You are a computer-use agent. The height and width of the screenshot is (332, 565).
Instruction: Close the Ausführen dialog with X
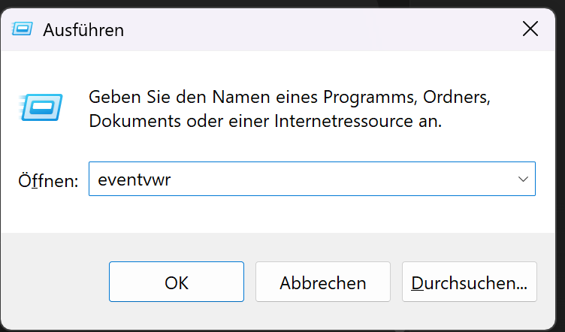click(x=530, y=29)
